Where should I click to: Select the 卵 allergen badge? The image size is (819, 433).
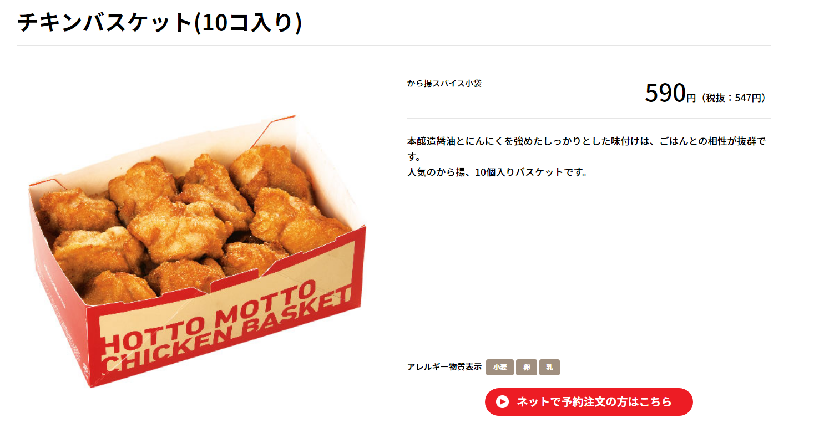point(527,368)
